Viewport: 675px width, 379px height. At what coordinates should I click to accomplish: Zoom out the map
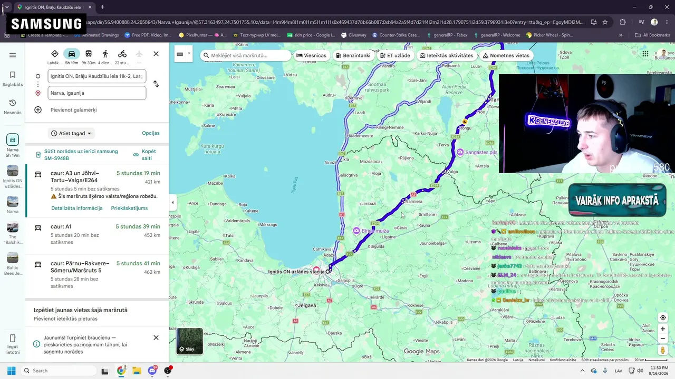click(663, 338)
